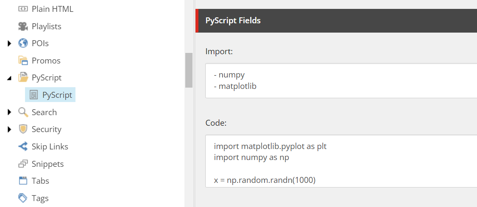Expand the Search tree node
Image resolution: width=477 pixels, height=207 pixels.
point(9,112)
